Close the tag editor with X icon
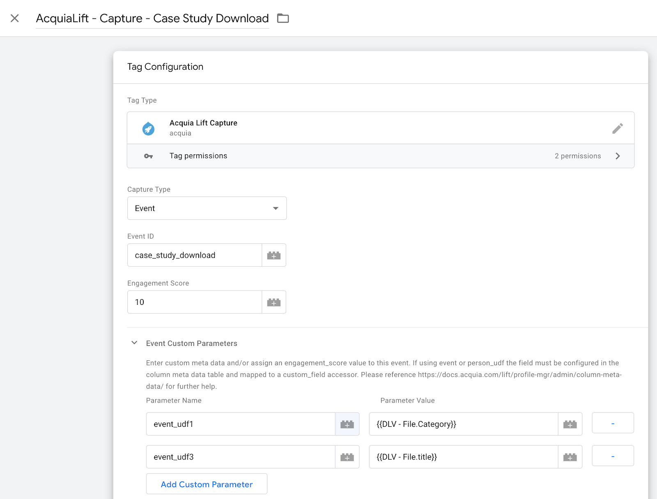 15,18
